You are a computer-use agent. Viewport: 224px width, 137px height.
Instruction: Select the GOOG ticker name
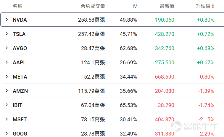20,133
